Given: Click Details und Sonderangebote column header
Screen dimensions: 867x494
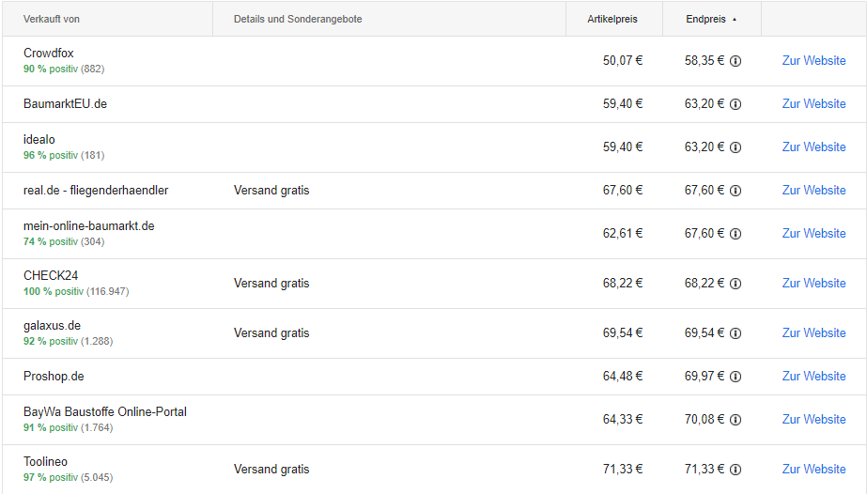Looking at the screenshot, I should pos(298,19).
